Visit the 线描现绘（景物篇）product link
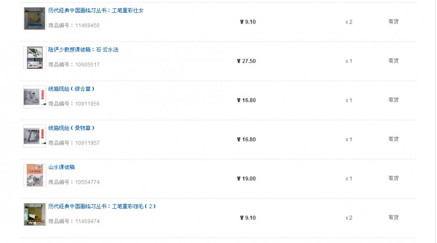 click(71, 128)
